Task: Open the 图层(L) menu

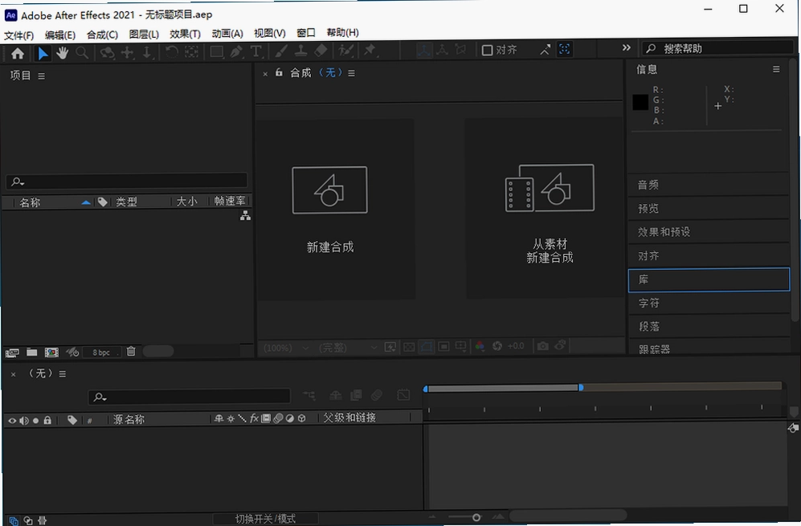Action: (144, 35)
